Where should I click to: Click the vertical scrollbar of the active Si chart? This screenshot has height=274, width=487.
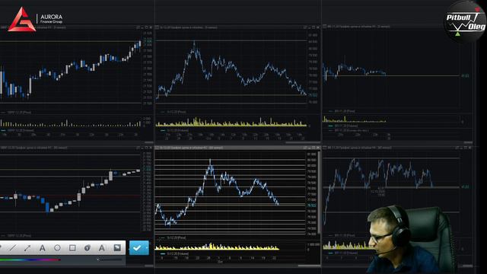pos(319,193)
